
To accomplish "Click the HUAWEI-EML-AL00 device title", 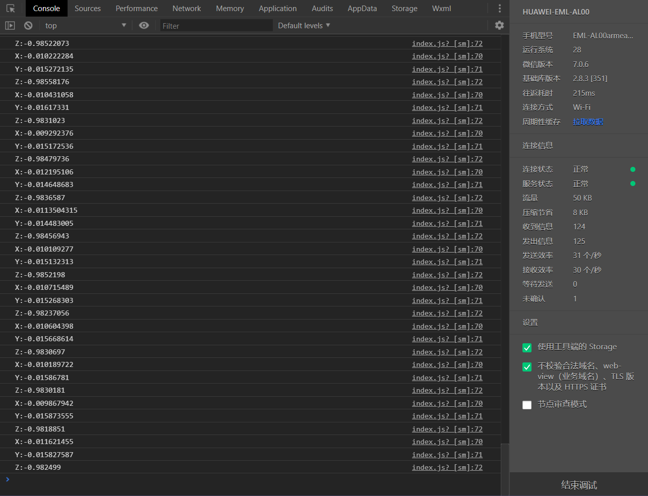I will pyautogui.click(x=556, y=12).
